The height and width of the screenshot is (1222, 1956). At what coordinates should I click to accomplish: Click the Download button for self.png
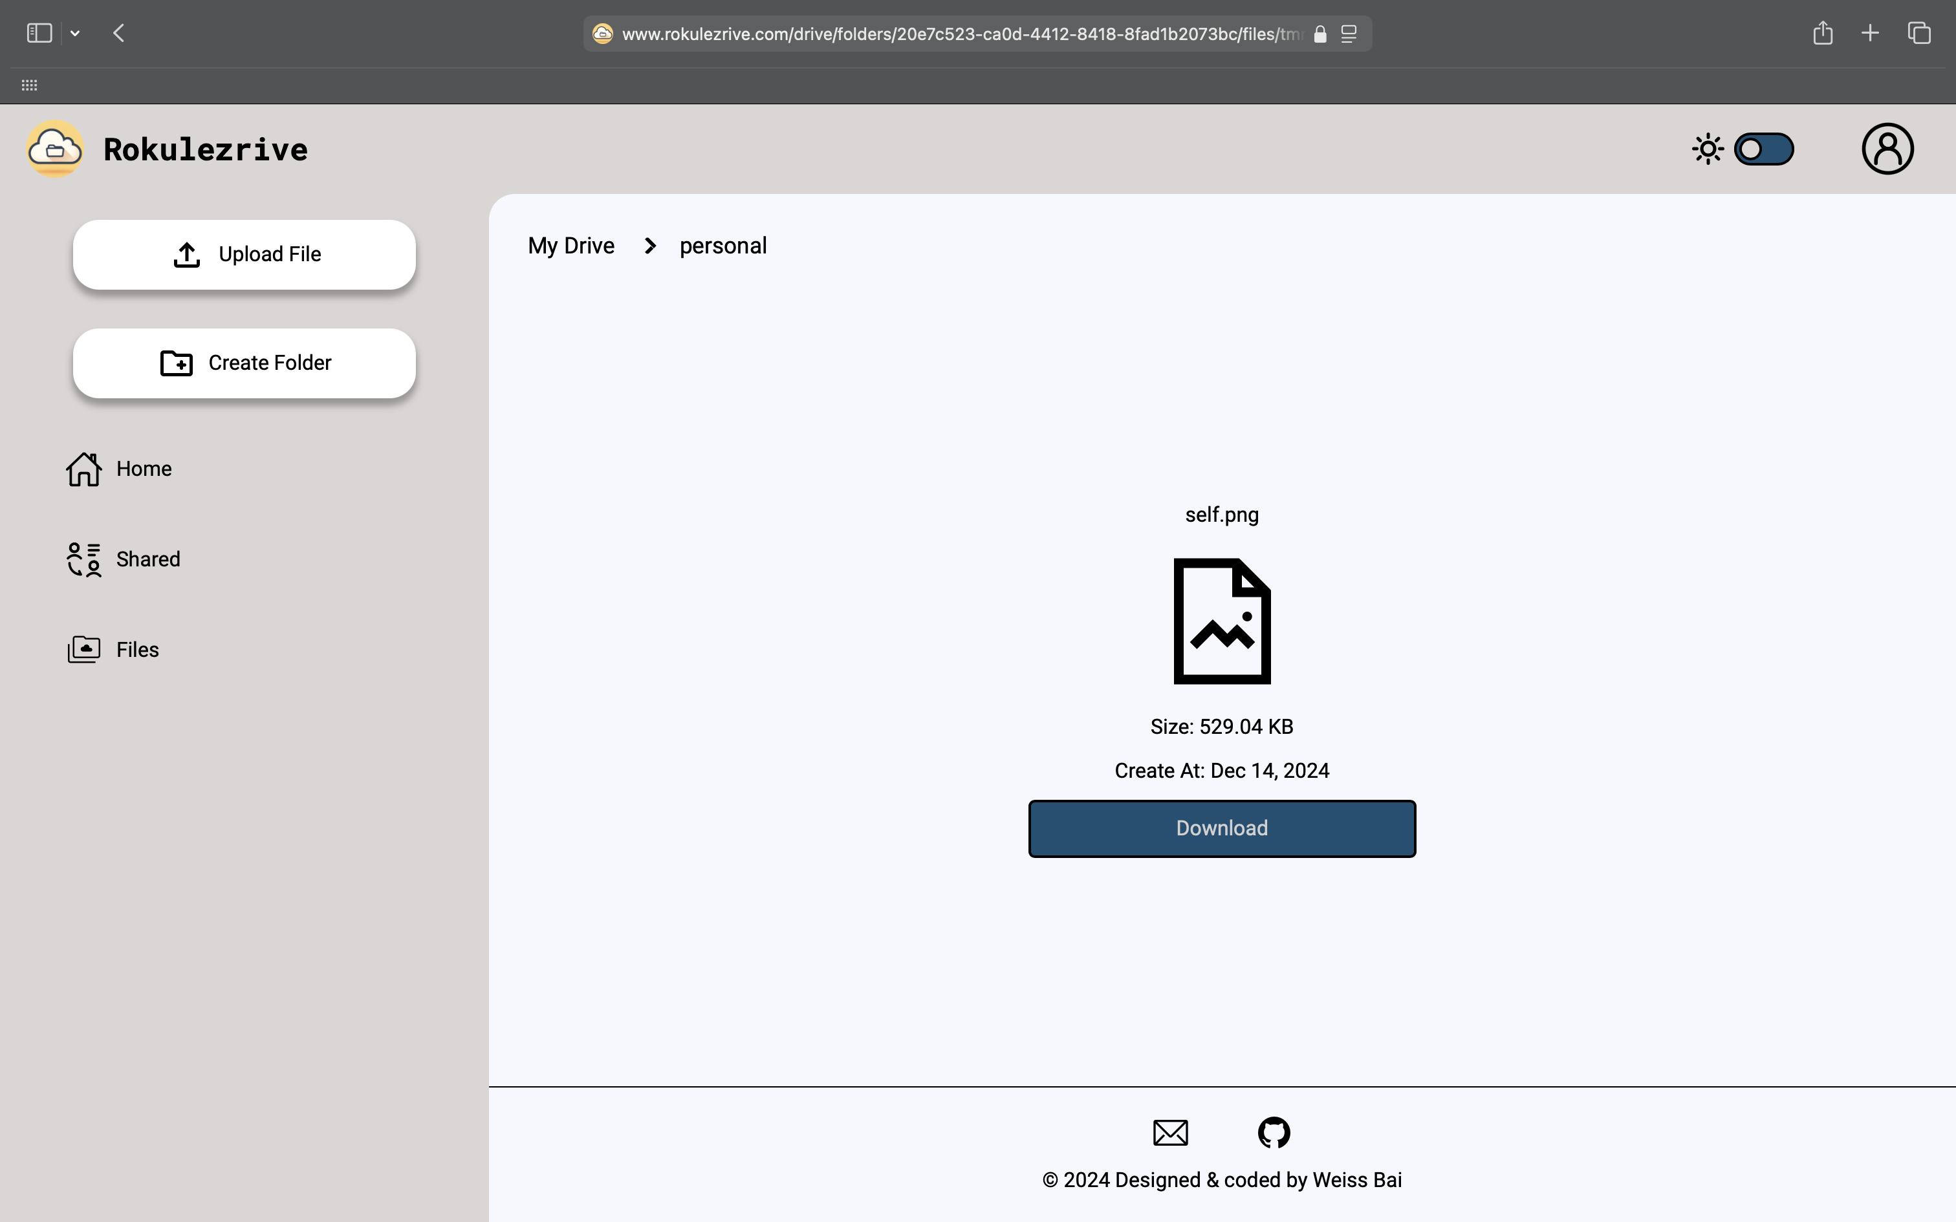point(1221,828)
